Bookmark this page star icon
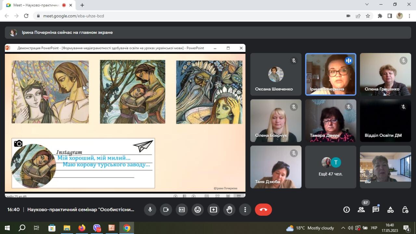 tap(368, 16)
